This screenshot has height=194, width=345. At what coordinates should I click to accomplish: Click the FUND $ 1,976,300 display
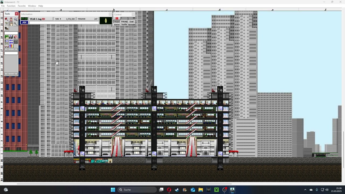(x=65, y=19)
